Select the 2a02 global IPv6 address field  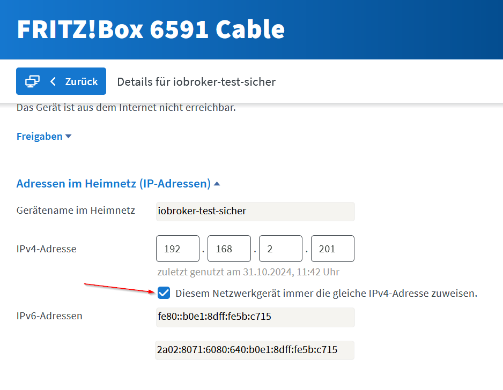click(x=255, y=350)
